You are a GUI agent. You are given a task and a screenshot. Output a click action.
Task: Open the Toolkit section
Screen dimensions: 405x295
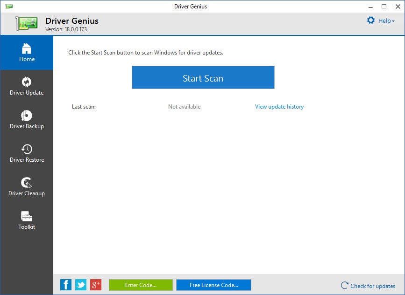(27, 220)
